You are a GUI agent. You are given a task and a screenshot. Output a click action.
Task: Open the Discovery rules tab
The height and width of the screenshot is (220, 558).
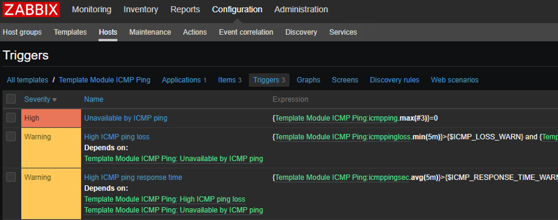click(x=394, y=80)
